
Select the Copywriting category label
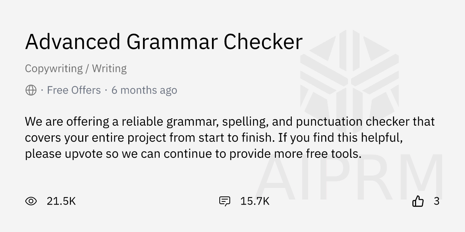click(54, 69)
